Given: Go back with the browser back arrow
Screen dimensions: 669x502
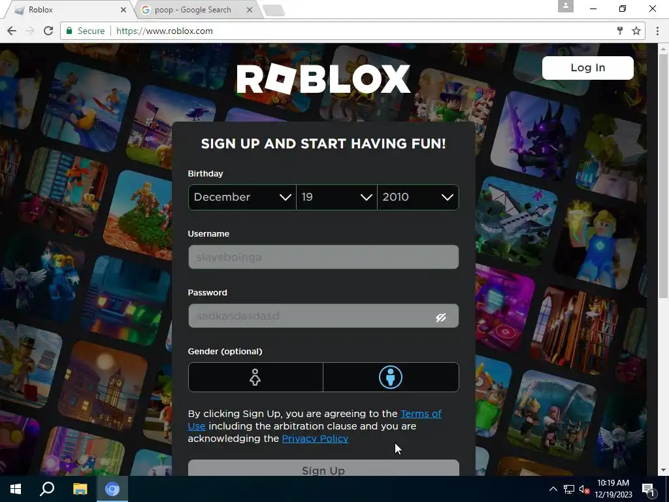Looking at the screenshot, I should [12, 31].
